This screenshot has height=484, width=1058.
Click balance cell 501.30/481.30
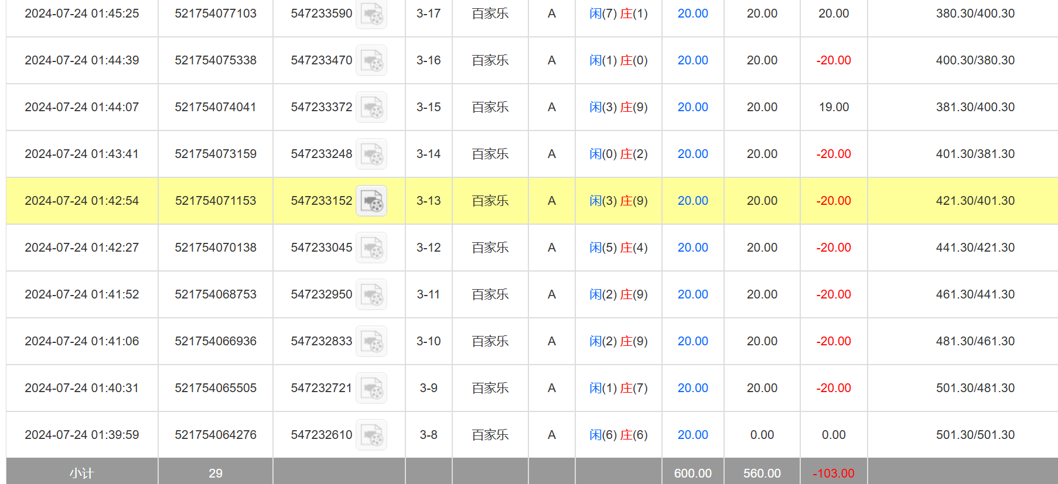(975, 388)
